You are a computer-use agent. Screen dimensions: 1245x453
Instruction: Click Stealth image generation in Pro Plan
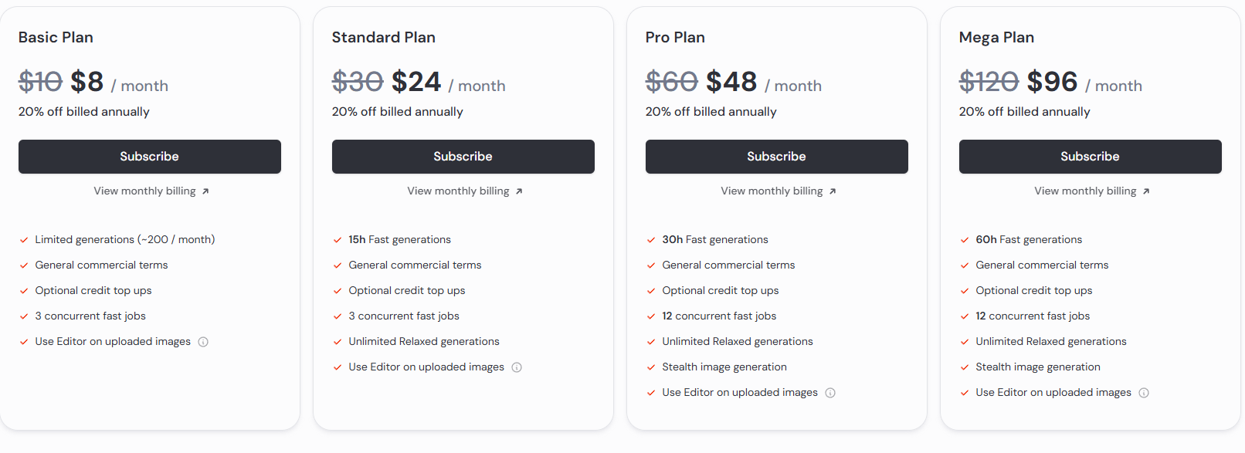coord(724,367)
